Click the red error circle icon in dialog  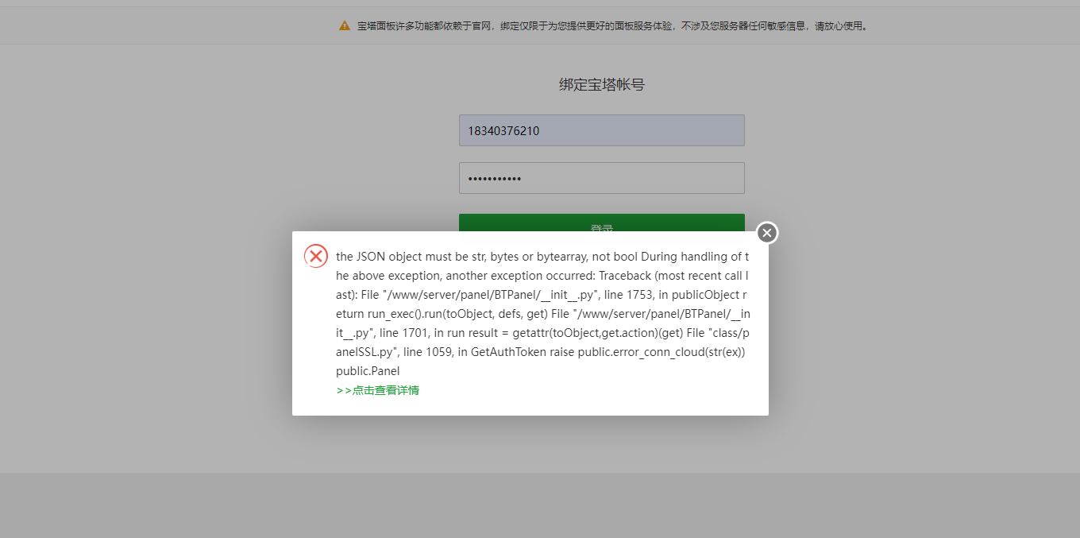pyautogui.click(x=316, y=256)
